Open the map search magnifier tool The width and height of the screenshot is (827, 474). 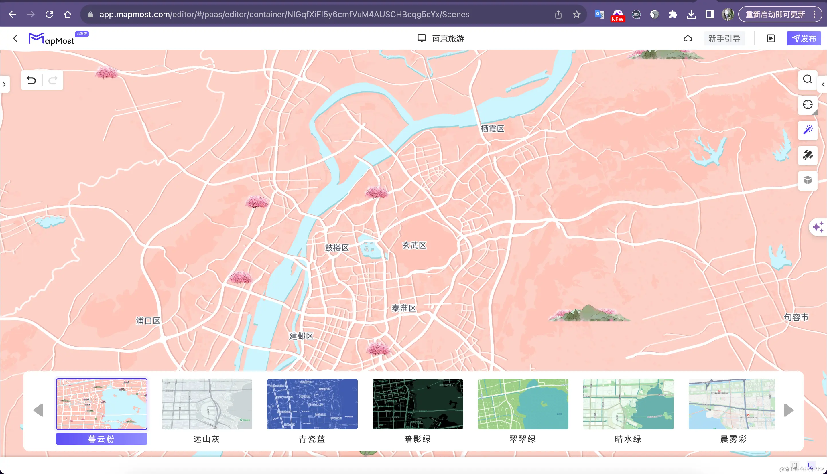click(808, 80)
